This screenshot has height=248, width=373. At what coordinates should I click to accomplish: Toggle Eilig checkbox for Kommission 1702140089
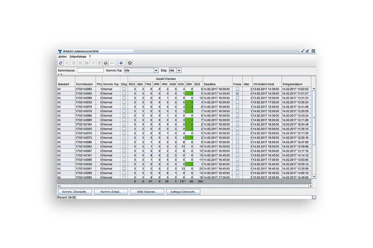(x=124, y=98)
